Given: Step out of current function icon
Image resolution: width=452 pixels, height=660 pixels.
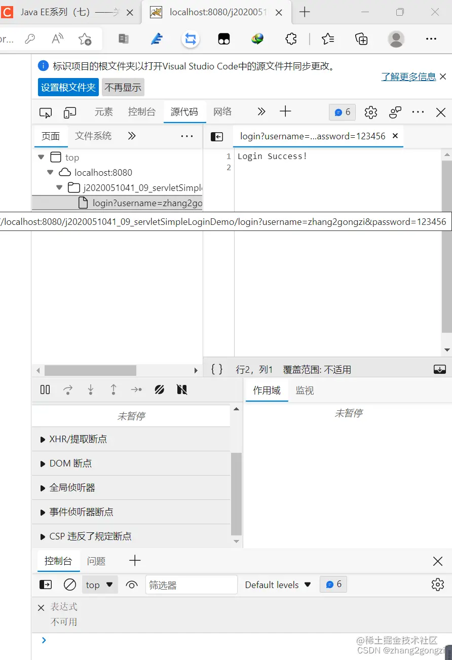Looking at the screenshot, I should (x=114, y=390).
